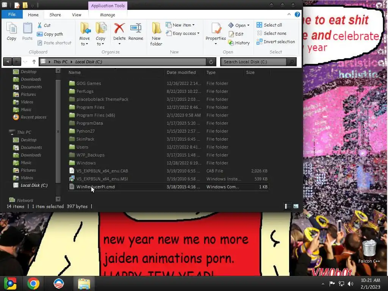
Task: Sort by Date modified column header
Action: pyautogui.click(x=184, y=72)
